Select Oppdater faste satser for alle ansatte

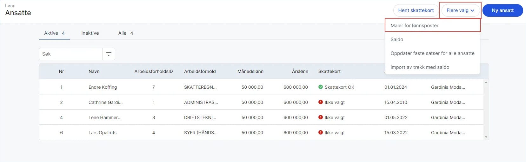point(432,53)
